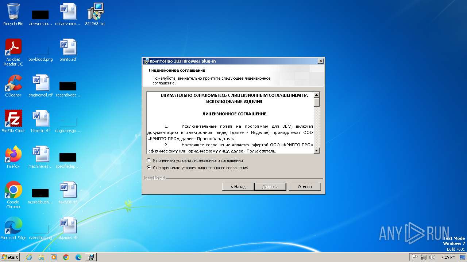The height and width of the screenshot is (262, 467).
Task: Launch the Microsoft Edge desktop shortcut
Action: (x=13, y=229)
